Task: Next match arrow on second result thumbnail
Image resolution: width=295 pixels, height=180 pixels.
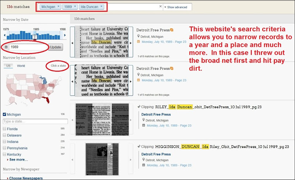Action: click(x=131, y=82)
